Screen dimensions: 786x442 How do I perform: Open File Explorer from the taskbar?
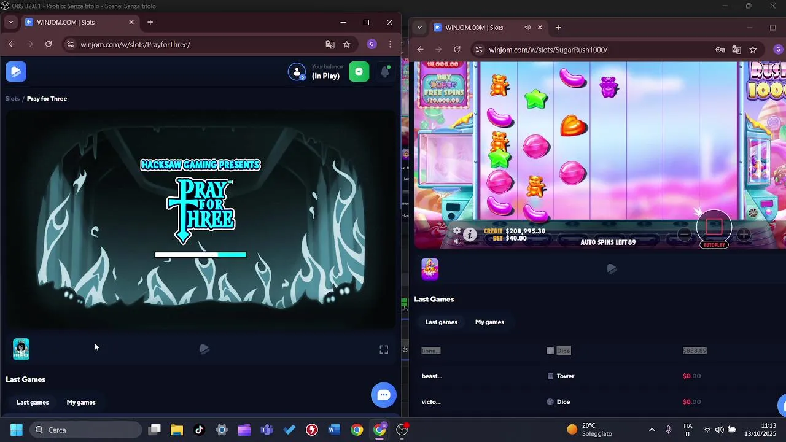[177, 430]
